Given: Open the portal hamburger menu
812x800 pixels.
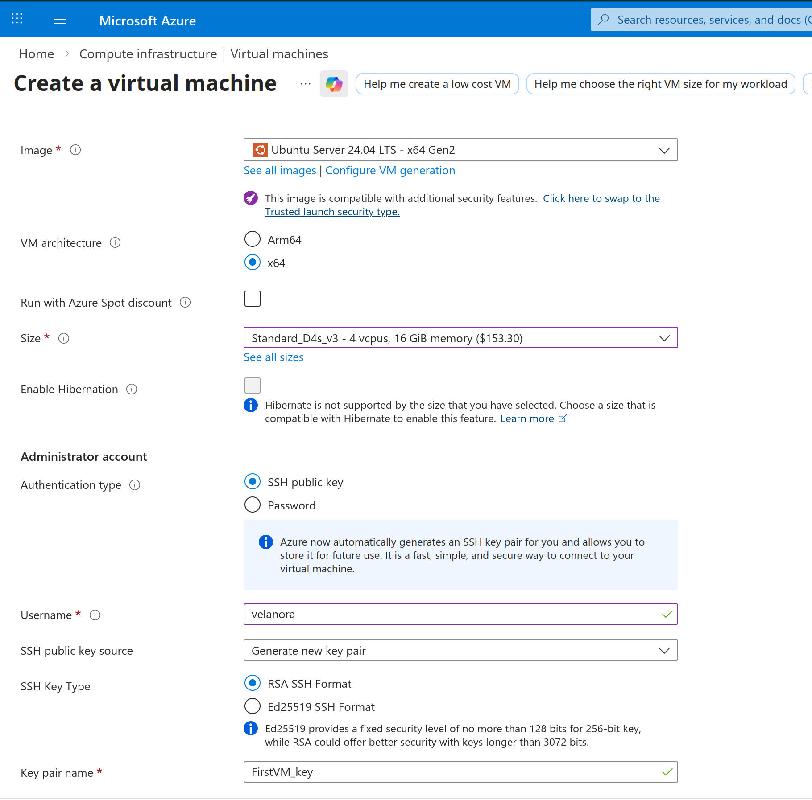Looking at the screenshot, I should [x=60, y=20].
